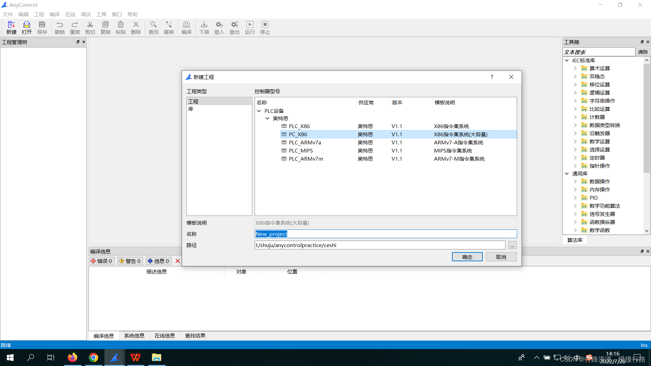Collapse the PLC设备 device tree
The height and width of the screenshot is (366, 651).
point(259,110)
